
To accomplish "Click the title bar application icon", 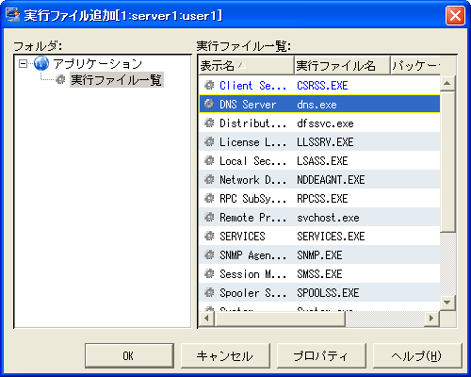I will click(12, 15).
